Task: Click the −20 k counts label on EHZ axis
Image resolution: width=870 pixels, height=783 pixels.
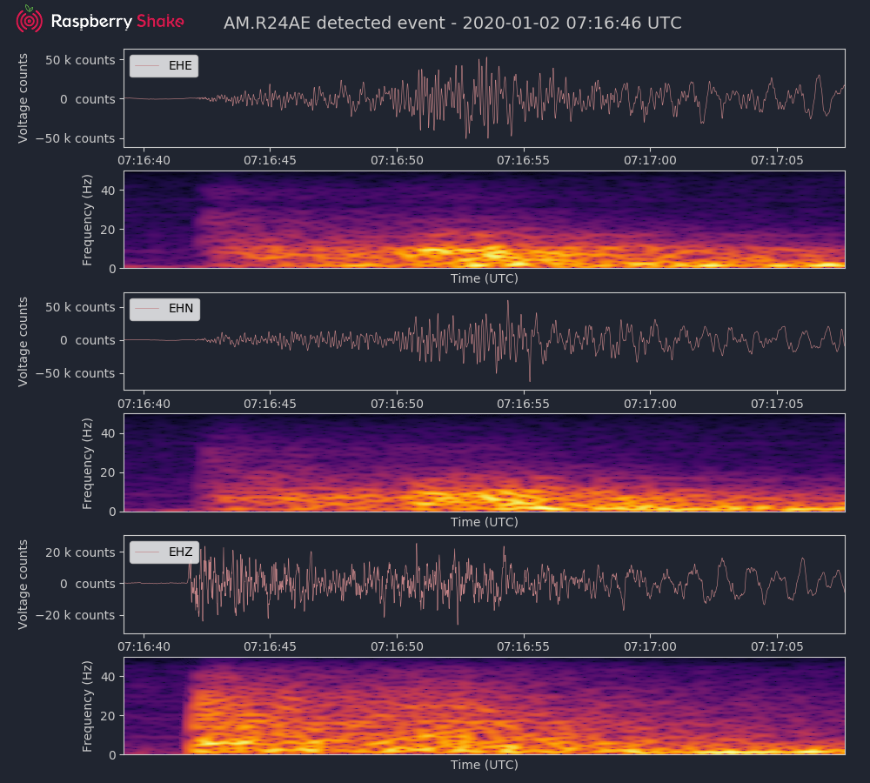Action: [x=76, y=615]
